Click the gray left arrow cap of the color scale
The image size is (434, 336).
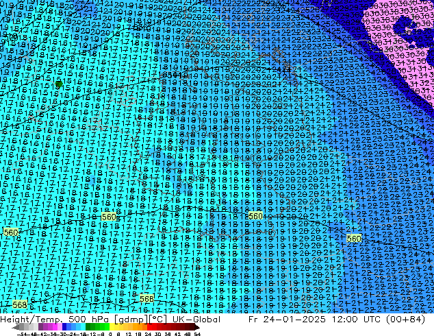[x=16, y=328]
